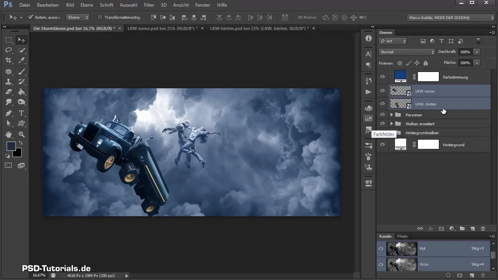Lock all on selected layer
498x280 pixels.
click(425, 63)
